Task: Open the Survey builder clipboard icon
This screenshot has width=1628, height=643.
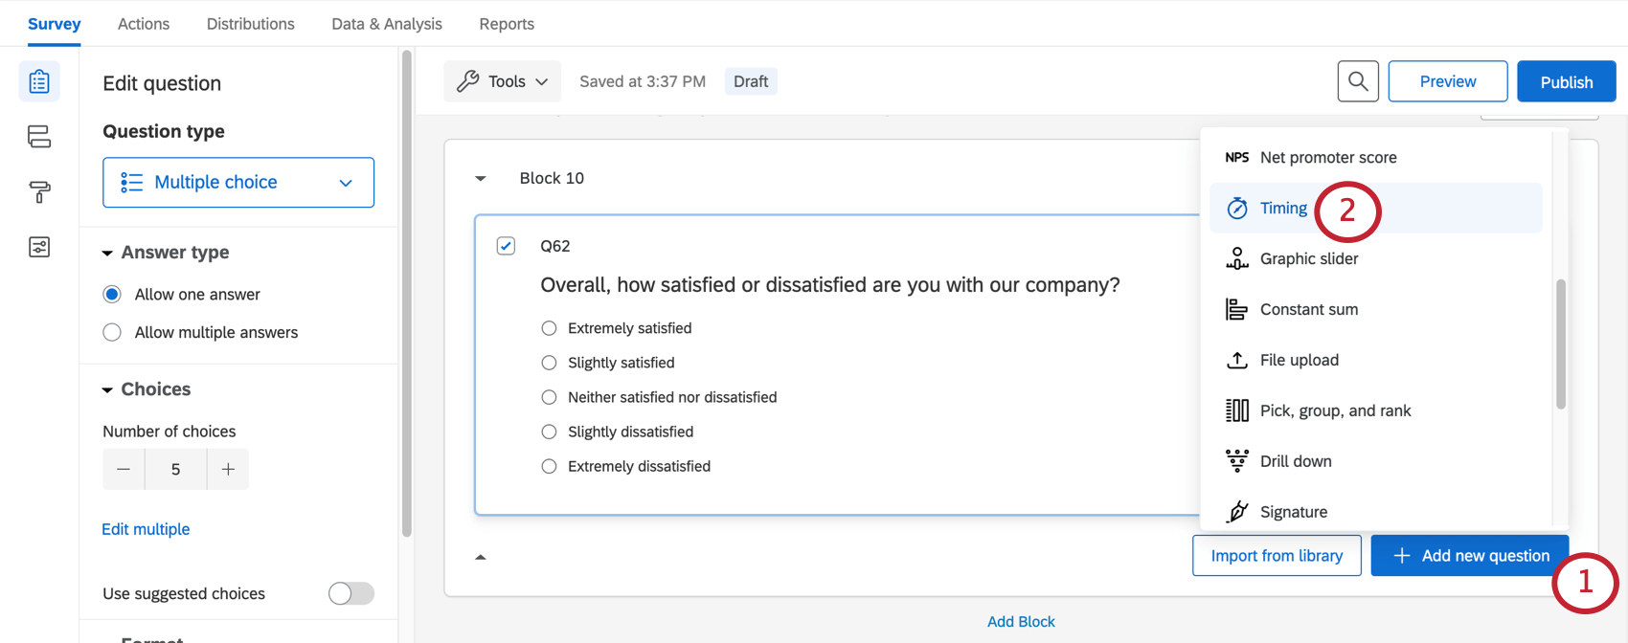Action: pos(38,81)
